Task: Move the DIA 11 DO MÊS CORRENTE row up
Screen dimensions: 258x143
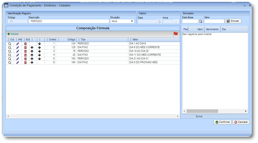Action: pyautogui.click(x=32, y=55)
